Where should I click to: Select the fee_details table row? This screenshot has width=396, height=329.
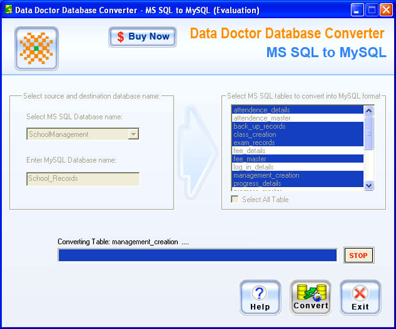coord(297,151)
